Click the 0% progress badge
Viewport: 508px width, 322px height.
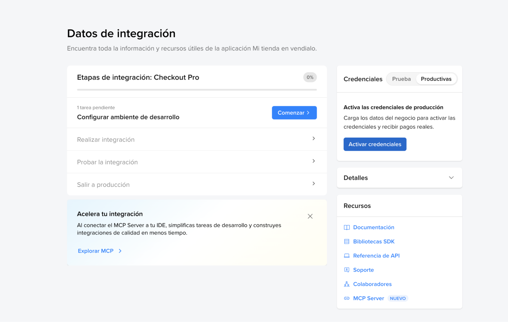click(310, 77)
